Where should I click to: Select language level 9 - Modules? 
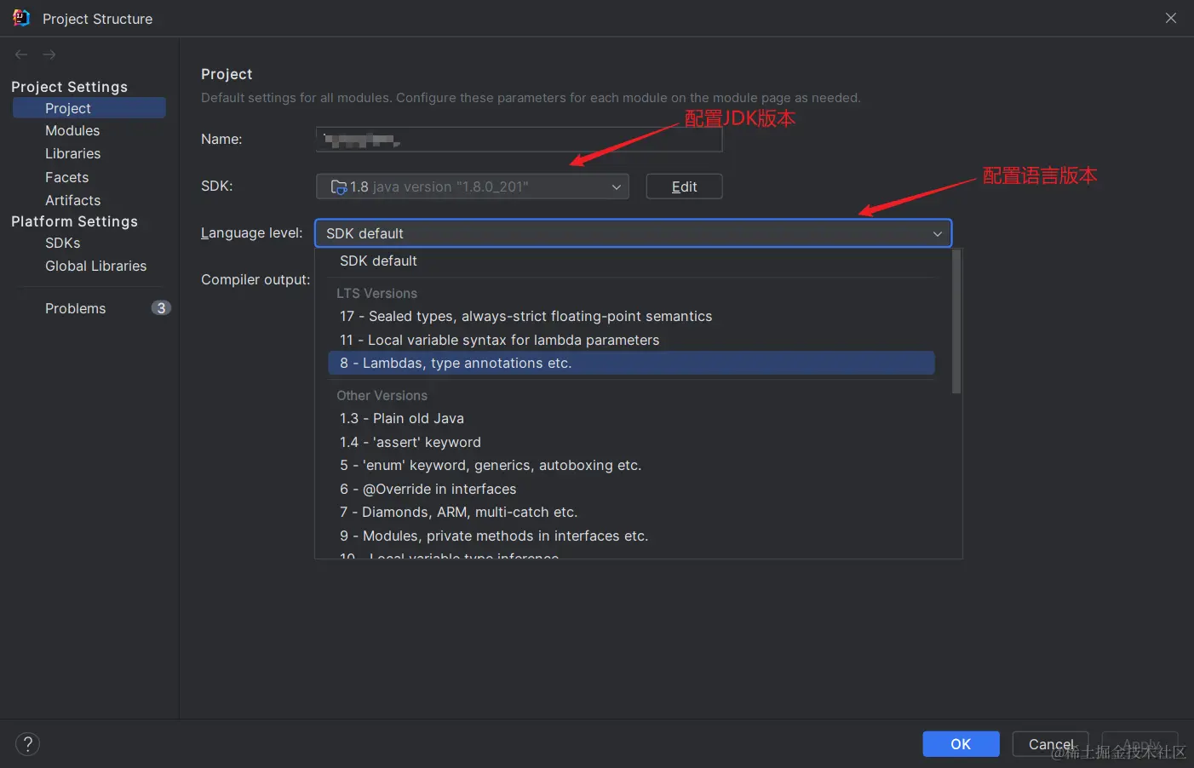(632, 536)
